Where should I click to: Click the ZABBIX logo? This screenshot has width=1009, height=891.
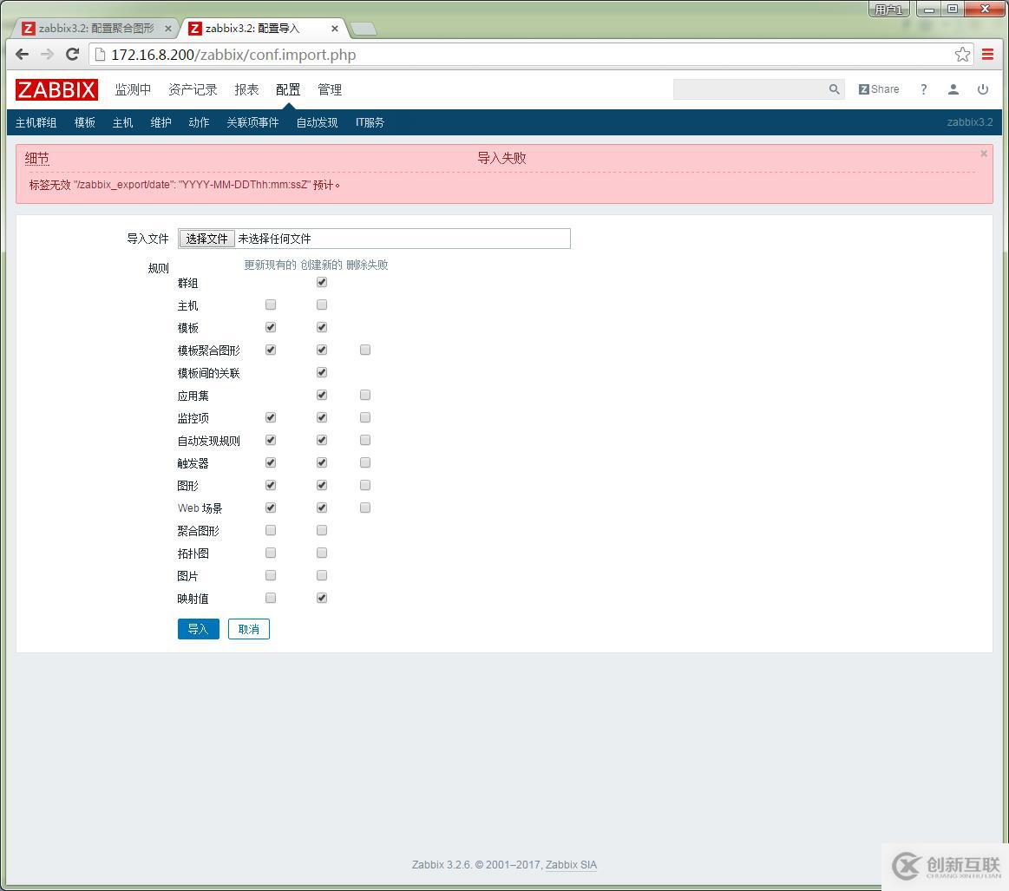[x=56, y=89]
